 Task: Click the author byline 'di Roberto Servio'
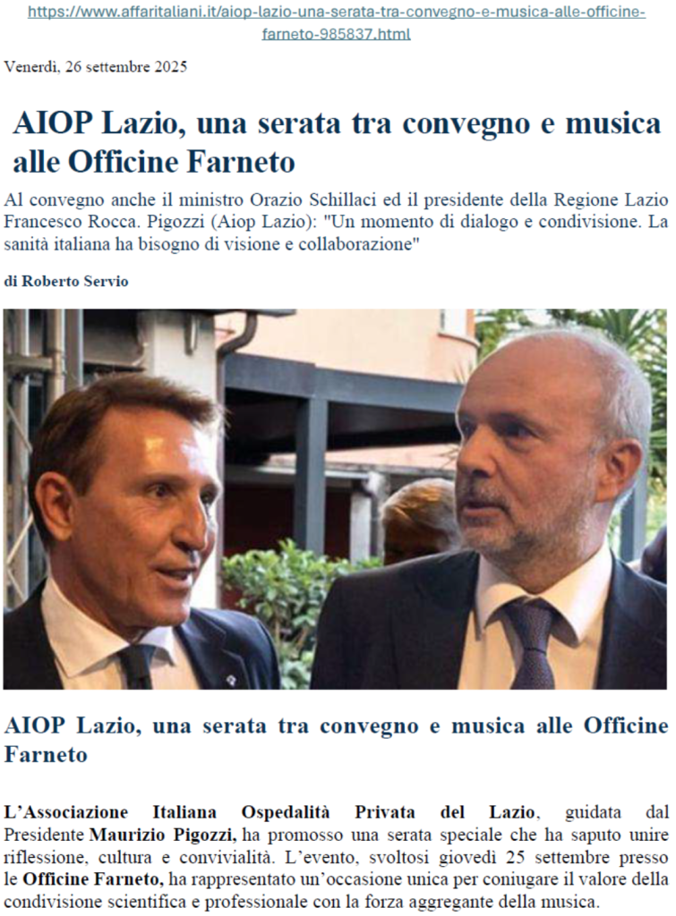coord(66,282)
